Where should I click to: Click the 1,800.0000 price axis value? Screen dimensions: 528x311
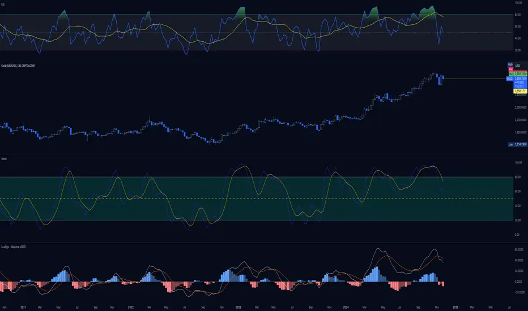(521, 132)
